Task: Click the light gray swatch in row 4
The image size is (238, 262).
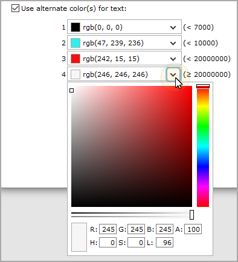Action: (x=76, y=74)
